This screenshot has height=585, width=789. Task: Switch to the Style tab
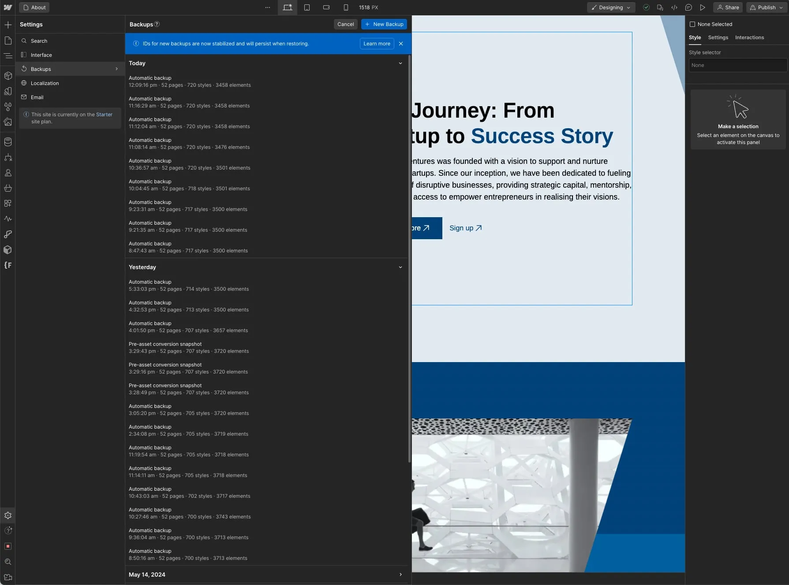[695, 37]
